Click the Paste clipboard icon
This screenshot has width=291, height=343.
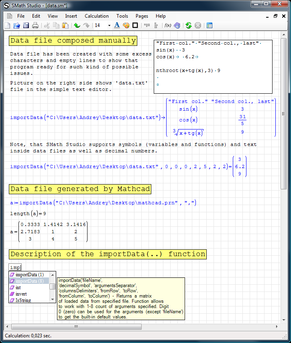pyautogui.click(x=65, y=26)
